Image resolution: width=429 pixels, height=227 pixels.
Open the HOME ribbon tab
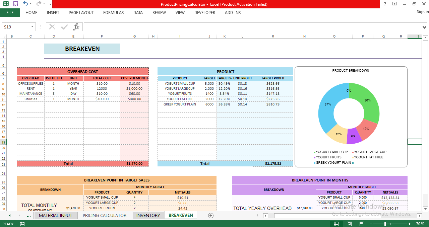click(31, 12)
